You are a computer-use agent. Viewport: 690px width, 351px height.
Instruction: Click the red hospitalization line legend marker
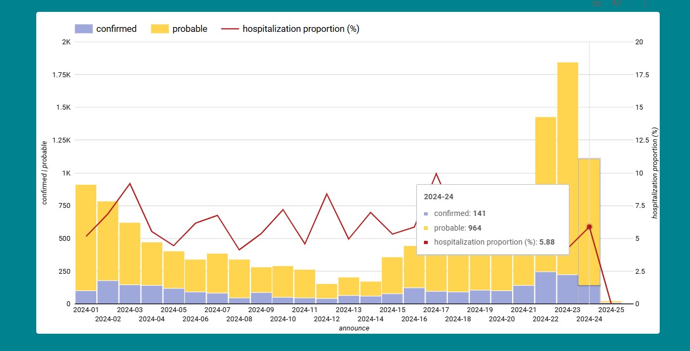[x=230, y=29]
